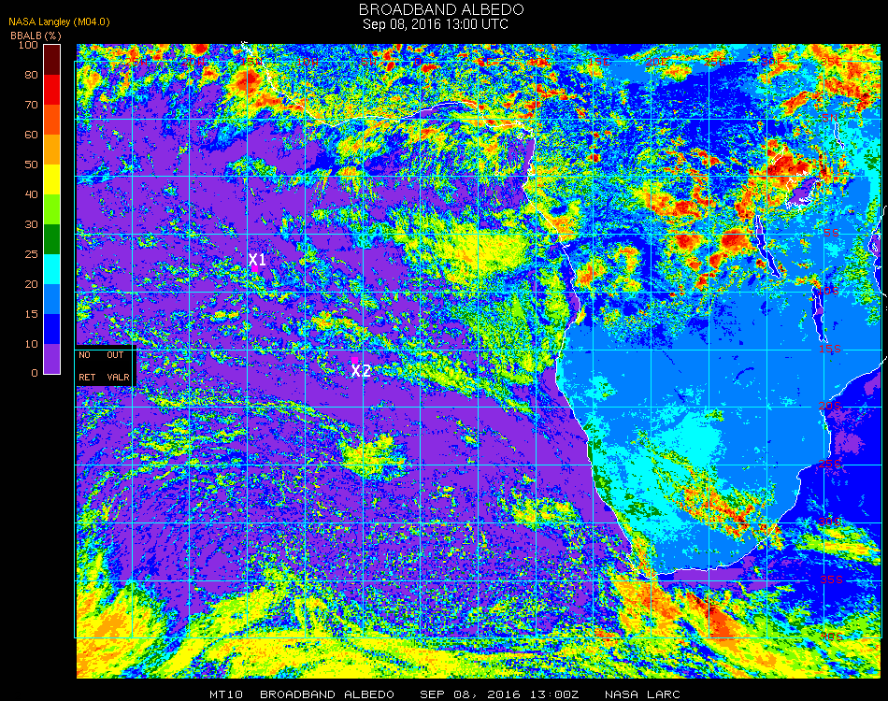Select the yellow 40-50% legend swatch
This screenshot has width=888, height=701.
(51, 179)
